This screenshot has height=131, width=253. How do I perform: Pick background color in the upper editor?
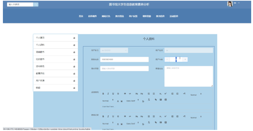[122, 101]
